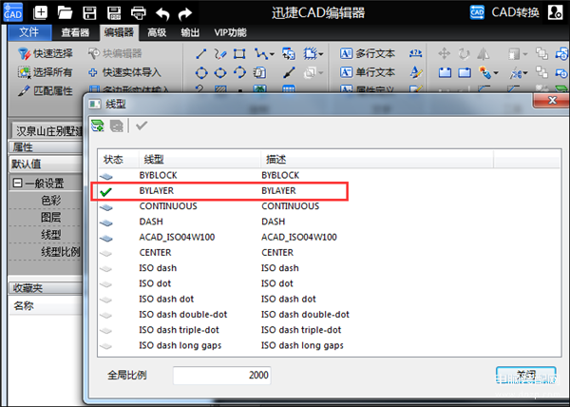Select the Rectangle drawing tool
The image size is (570, 407).
pos(239,54)
